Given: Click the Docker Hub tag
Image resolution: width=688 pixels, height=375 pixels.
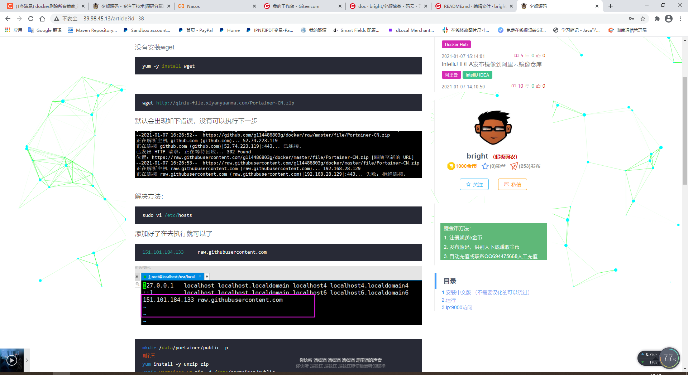Looking at the screenshot, I should point(456,45).
